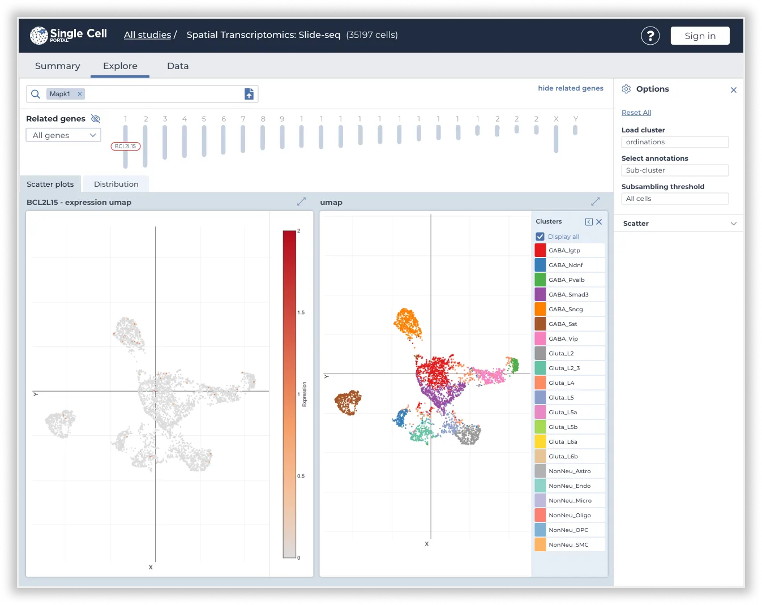Remove the Mapk1 gene tag
This screenshot has width=762, height=605.
click(x=80, y=94)
